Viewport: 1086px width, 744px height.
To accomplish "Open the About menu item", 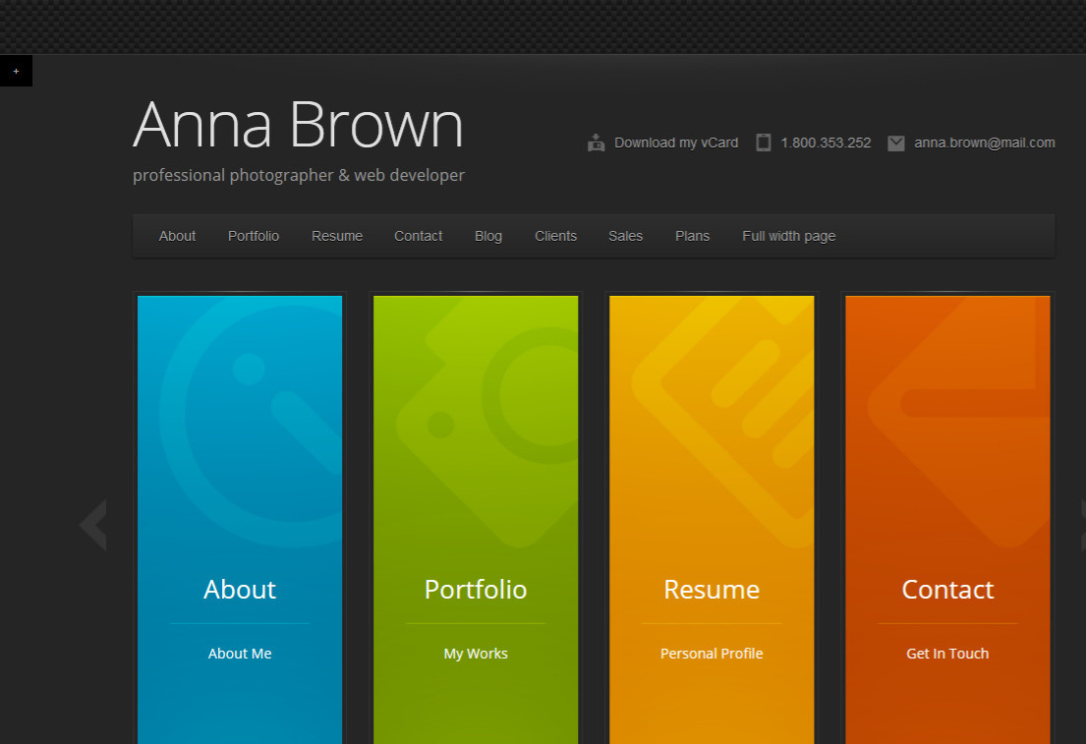I will point(177,236).
